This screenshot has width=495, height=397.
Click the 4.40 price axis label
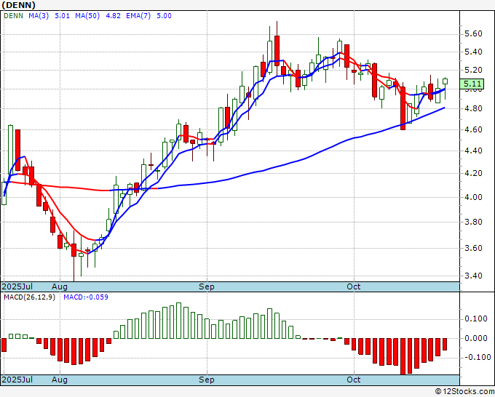(474, 151)
